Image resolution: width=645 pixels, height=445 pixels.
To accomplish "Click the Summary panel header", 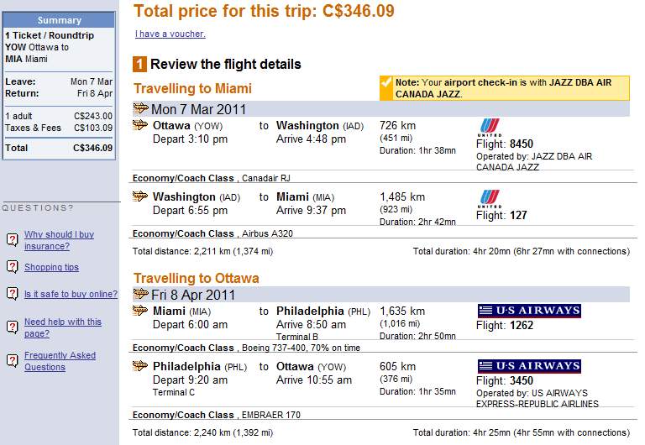I will click(59, 20).
